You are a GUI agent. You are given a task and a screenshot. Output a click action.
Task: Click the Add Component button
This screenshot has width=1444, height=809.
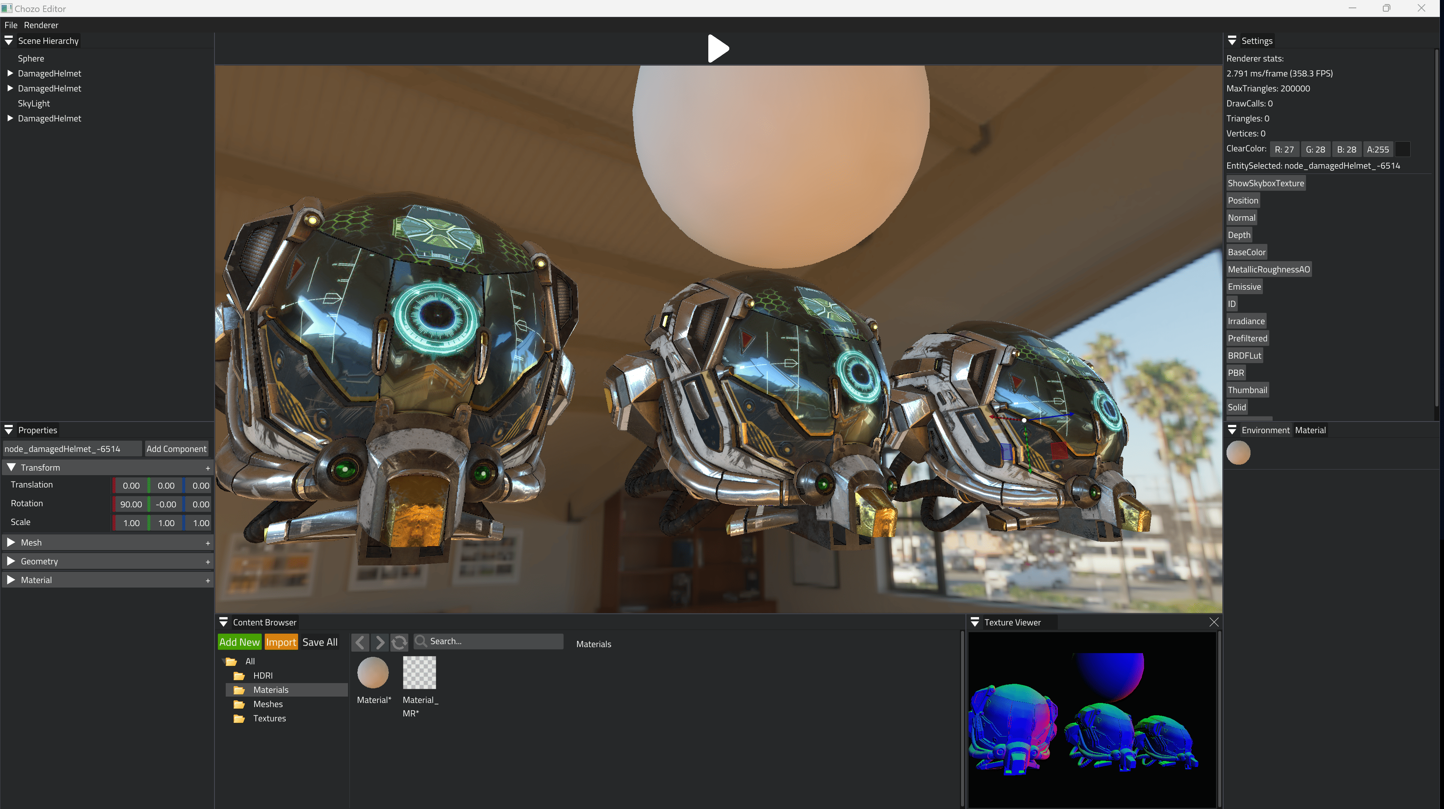[x=176, y=449]
